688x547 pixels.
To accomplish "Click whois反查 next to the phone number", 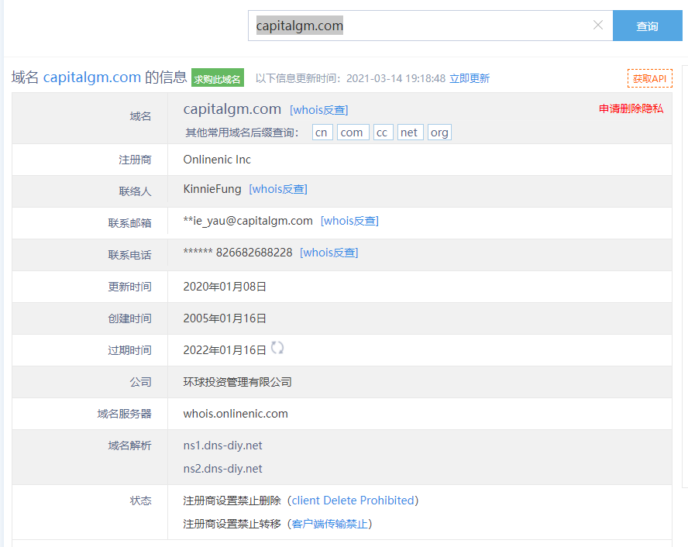I will 329,253.
